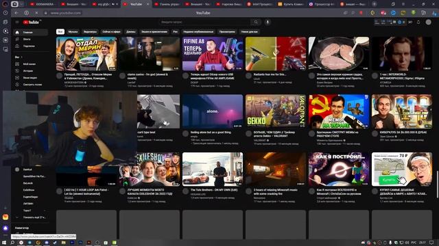Open the GEKKO Valorant trailer thumbnail
439x246 pixels.
(x=276, y=111)
